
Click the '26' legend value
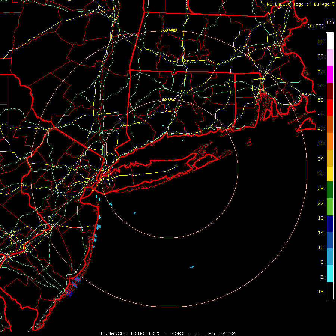coord(321,189)
